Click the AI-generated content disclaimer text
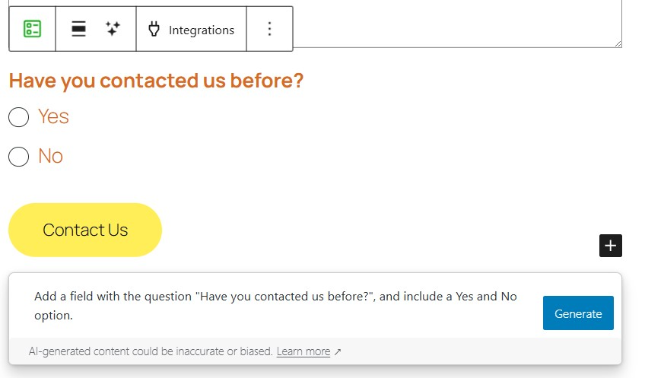 [x=151, y=351]
